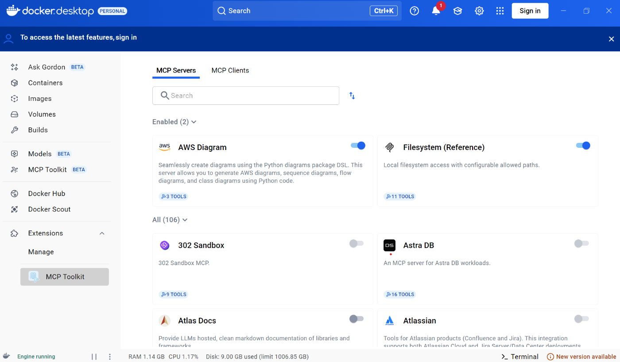The width and height of the screenshot is (620, 362).
Task: Click the 9 TOOLS badge on 302 Sandbox
Action: click(173, 294)
